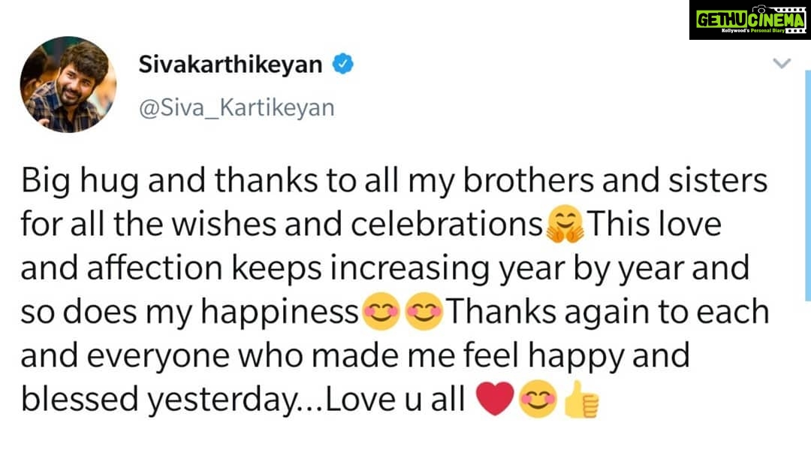Click the words Love u all

(395, 400)
